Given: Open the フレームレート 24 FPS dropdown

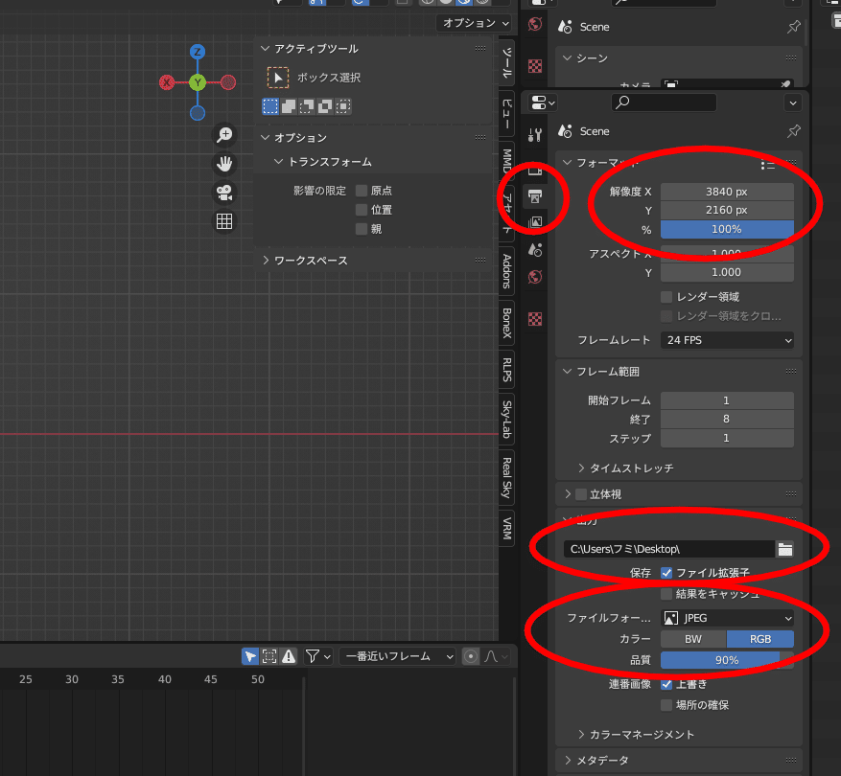Looking at the screenshot, I should pos(727,340).
